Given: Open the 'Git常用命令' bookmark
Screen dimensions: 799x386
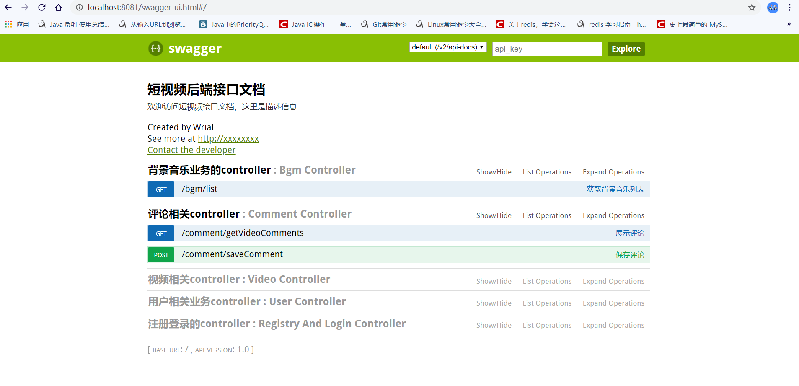Looking at the screenshot, I should coord(383,24).
